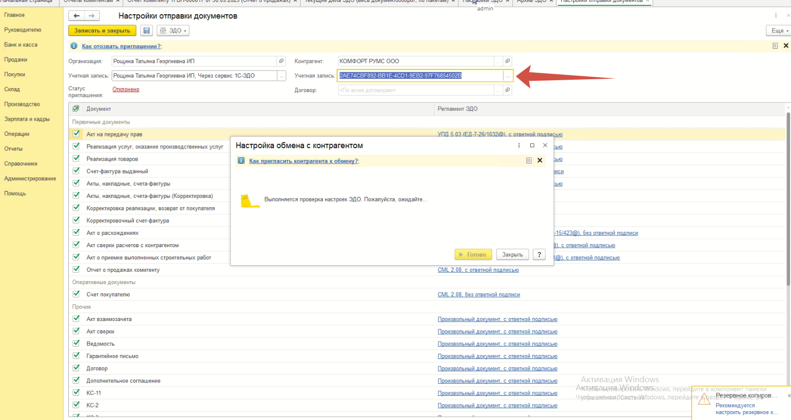Click the 'Записать и закрыть' button
Viewport: 791px width, 420px height.
[x=102, y=31]
